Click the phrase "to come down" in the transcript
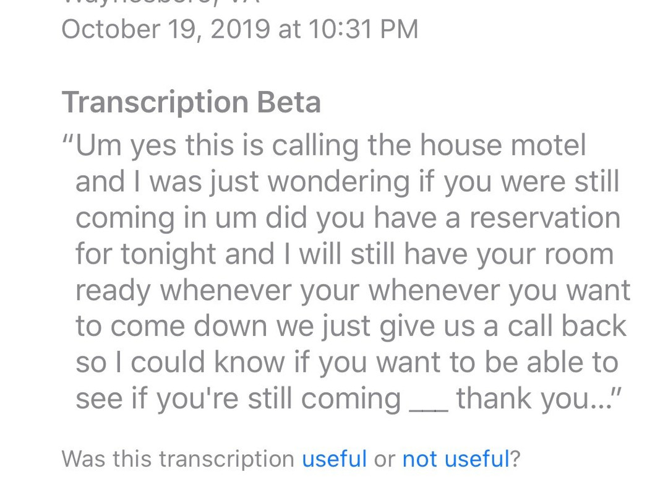This screenshot has height=500, width=668. tap(172, 327)
